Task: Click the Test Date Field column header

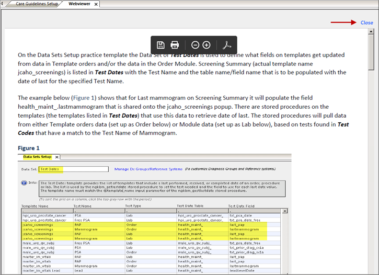Action: pos(241,206)
